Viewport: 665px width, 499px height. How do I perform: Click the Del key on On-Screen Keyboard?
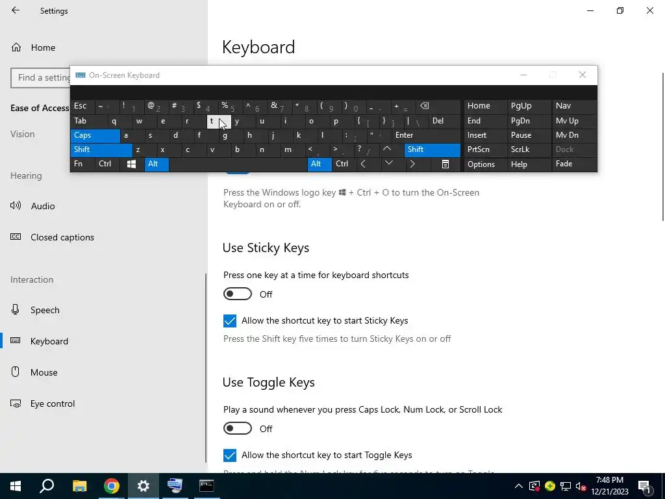click(x=444, y=121)
